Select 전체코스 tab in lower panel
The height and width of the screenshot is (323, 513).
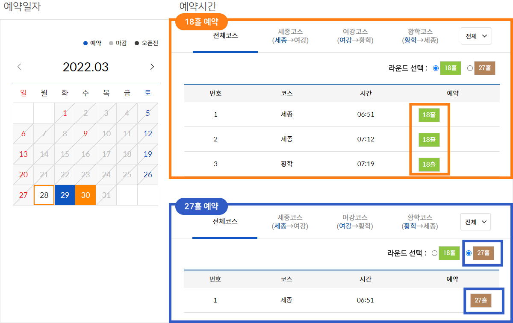(x=225, y=221)
